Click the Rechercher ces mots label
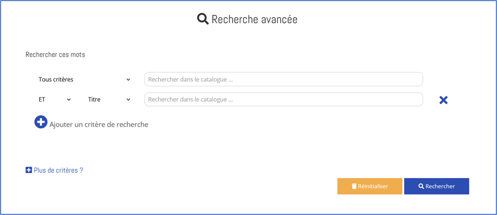Image resolution: width=497 pixels, height=215 pixels. coord(55,55)
